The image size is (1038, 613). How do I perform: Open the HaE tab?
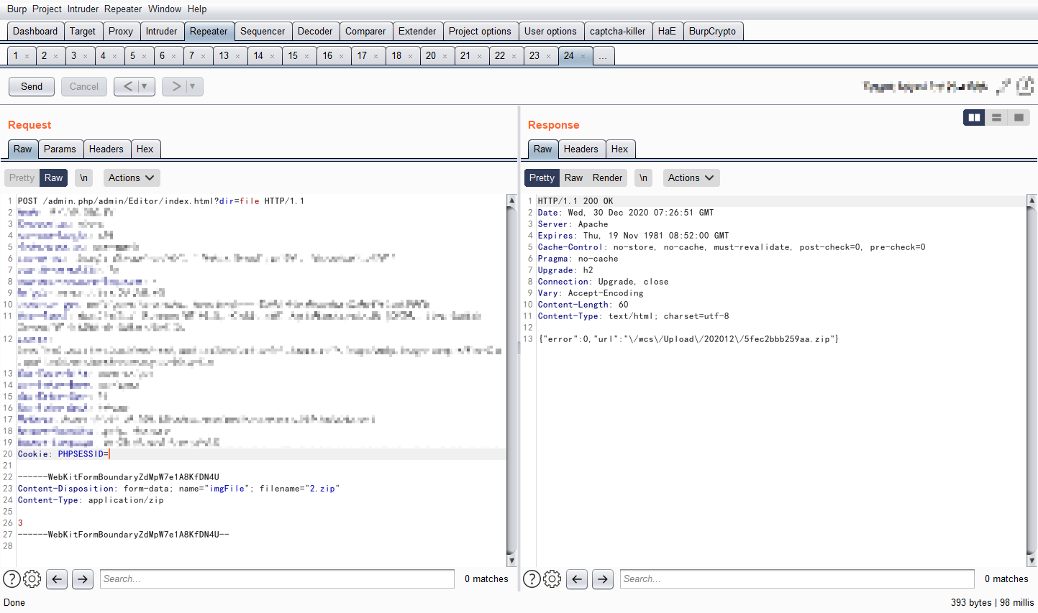667,31
